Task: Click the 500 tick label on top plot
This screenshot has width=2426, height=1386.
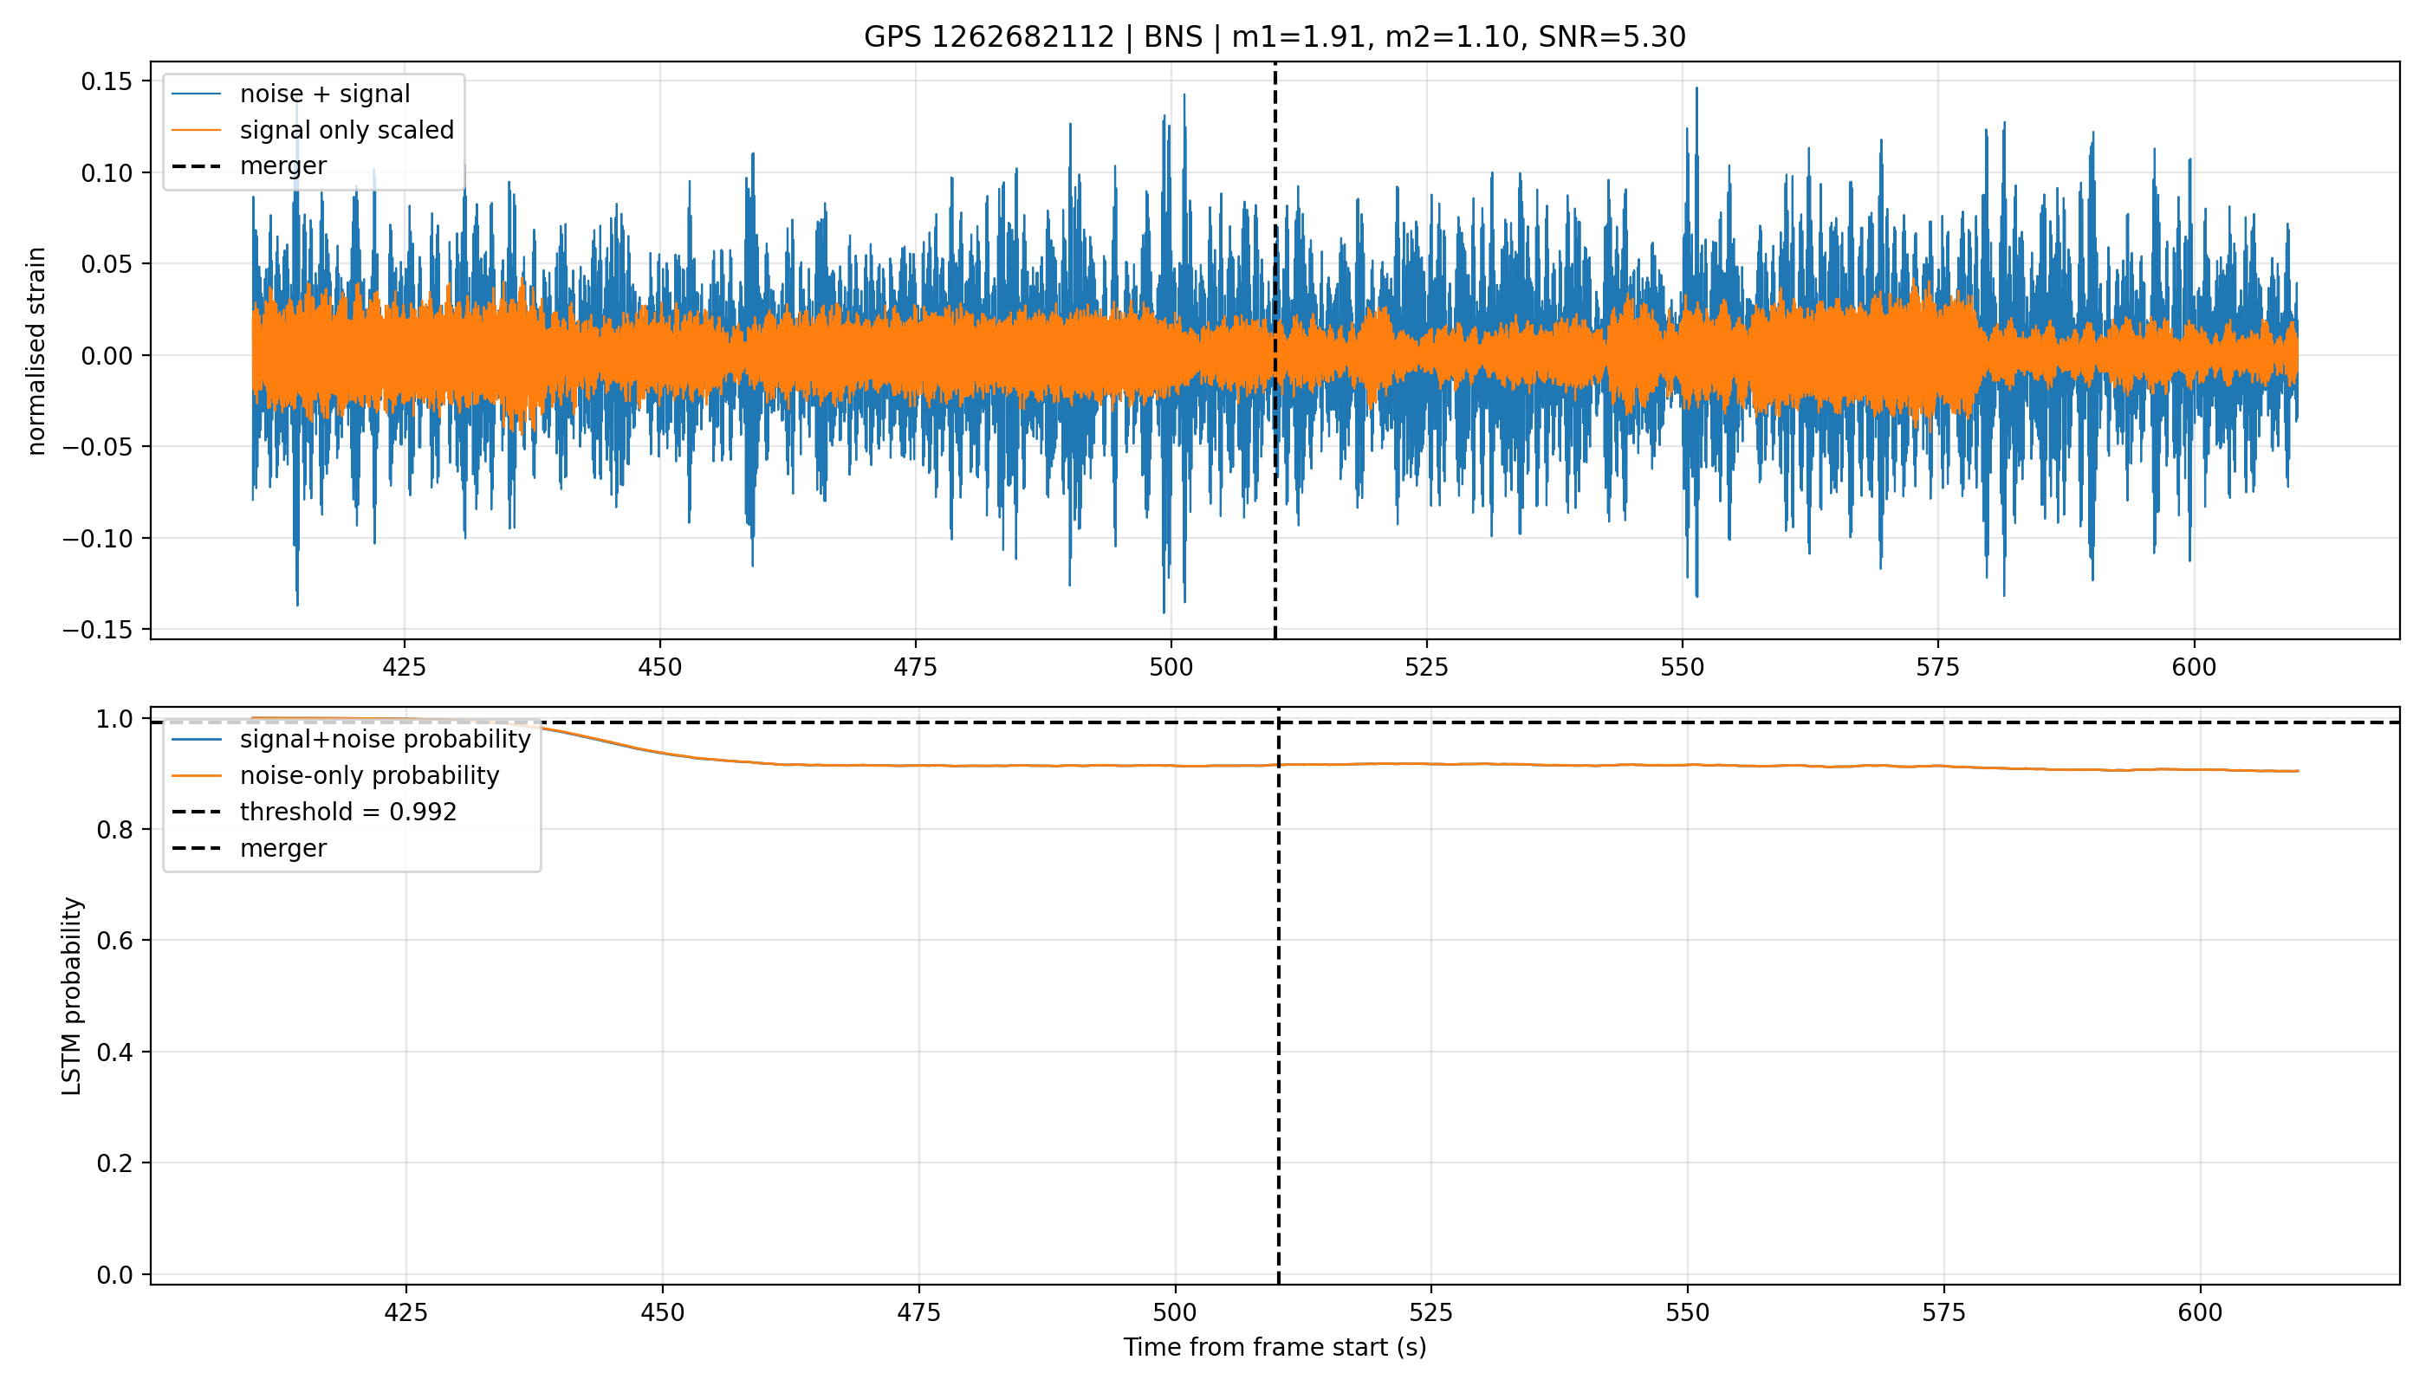Action: click(1171, 667)
